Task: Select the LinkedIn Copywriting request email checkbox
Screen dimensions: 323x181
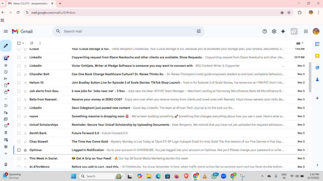Action: [19, 58]
